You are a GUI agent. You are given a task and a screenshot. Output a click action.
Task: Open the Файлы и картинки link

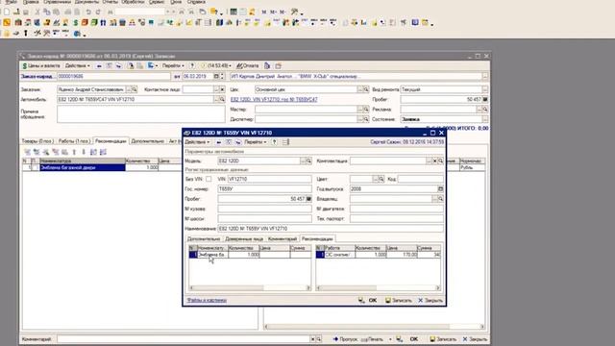coord(207,301)
